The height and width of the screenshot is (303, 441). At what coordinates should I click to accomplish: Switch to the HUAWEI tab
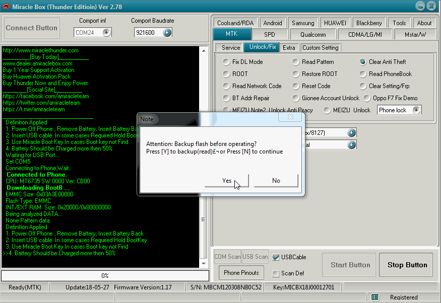tap(335, 23)
